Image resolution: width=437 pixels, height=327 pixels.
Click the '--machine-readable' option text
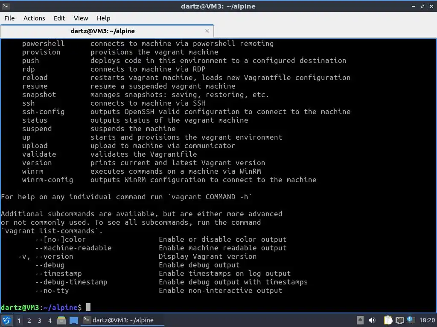coord(73,248)
